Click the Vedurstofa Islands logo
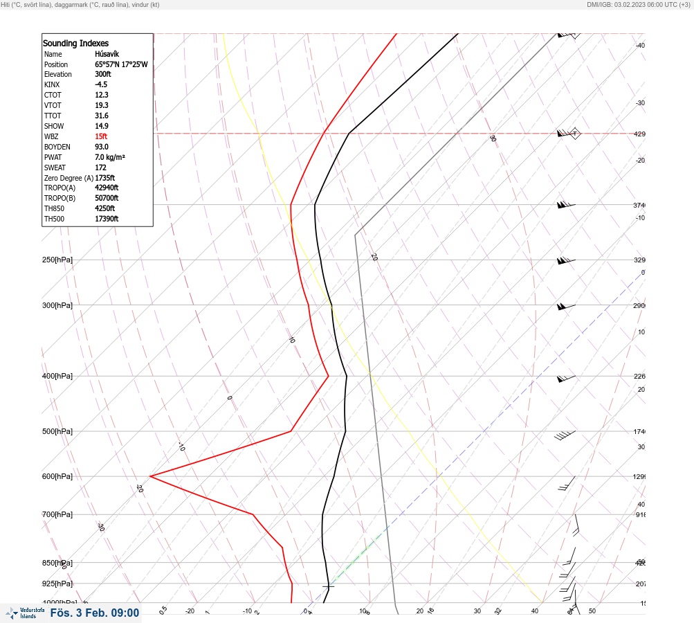 (x=25, y=613)
